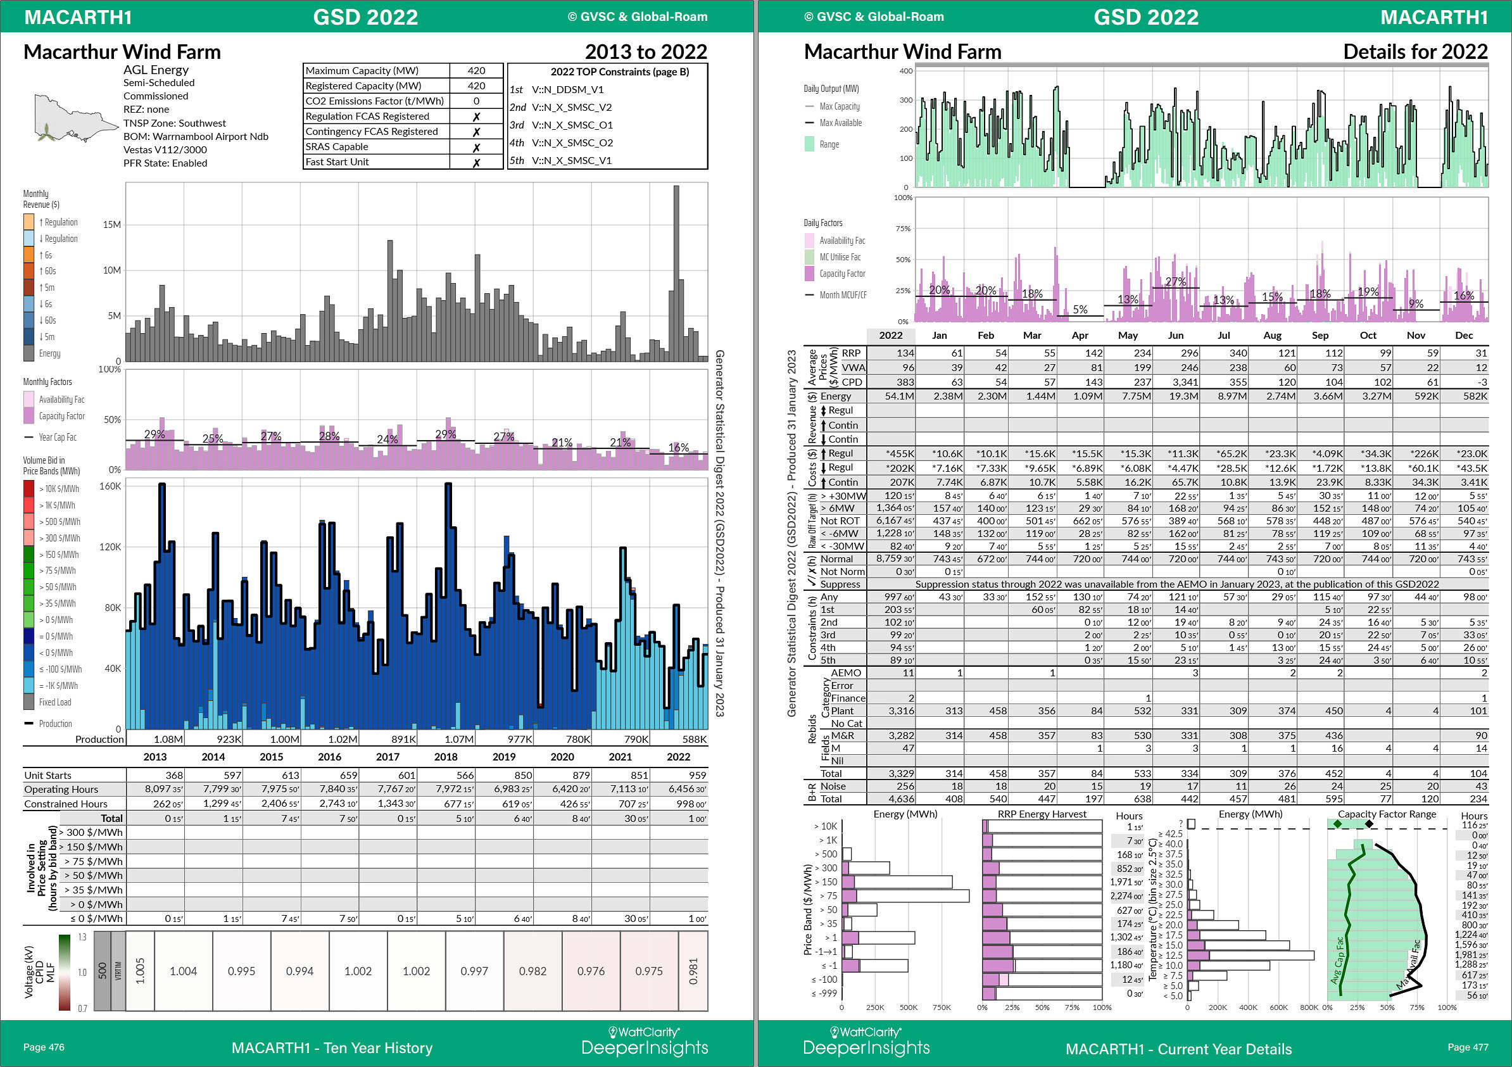1512x1067 pixels.
Task: Click the Victoria state map thumbnail
Action: [x=77, y=118]
